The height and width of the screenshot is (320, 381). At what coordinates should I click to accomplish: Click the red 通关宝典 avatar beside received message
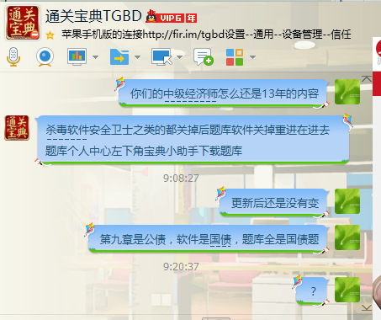coord(17,128)
